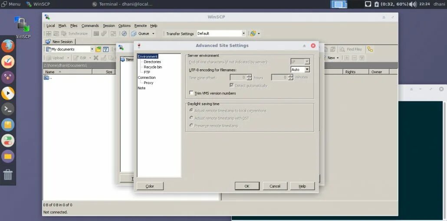Viewport: 447px width, 221px height.
Task: Open the terminal icon in the dock
Action: (x=8, y=109)
